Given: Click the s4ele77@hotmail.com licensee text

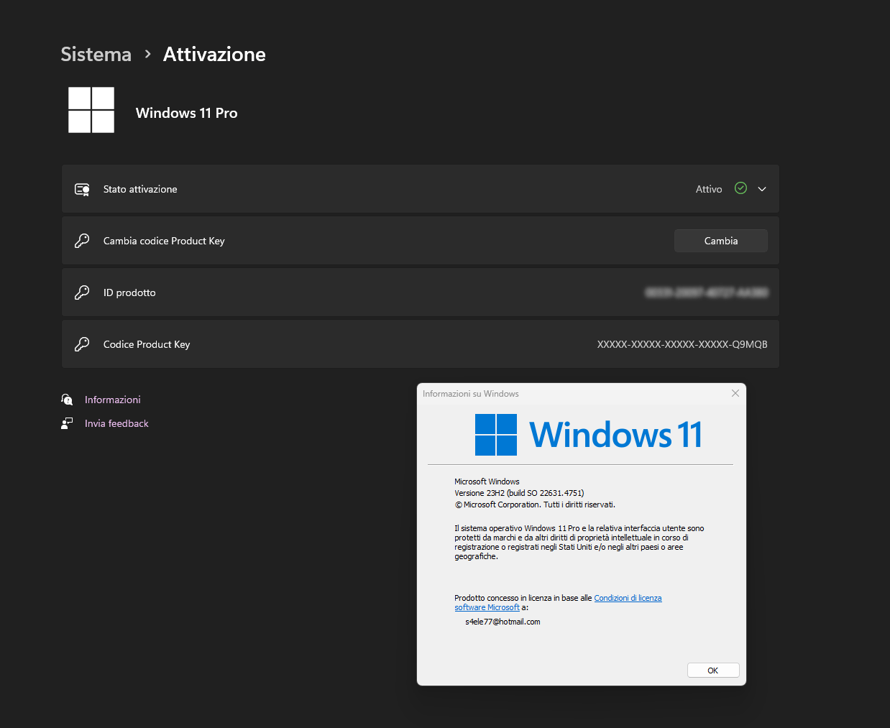Looking at the screenshot, I should [x=503, y=622].
